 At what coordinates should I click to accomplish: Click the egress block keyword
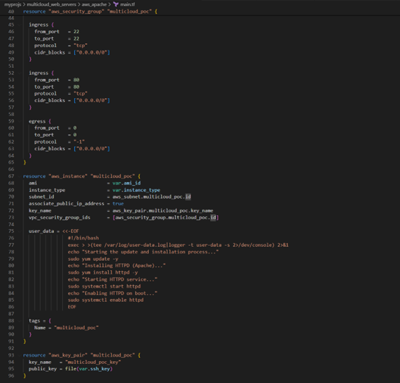37,121
